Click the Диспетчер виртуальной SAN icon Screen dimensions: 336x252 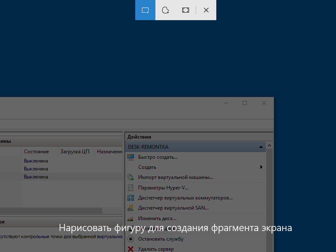coord(131,207)
